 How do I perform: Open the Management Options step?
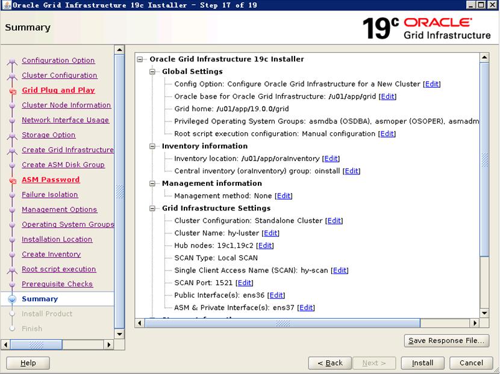[x=59, y=210]
